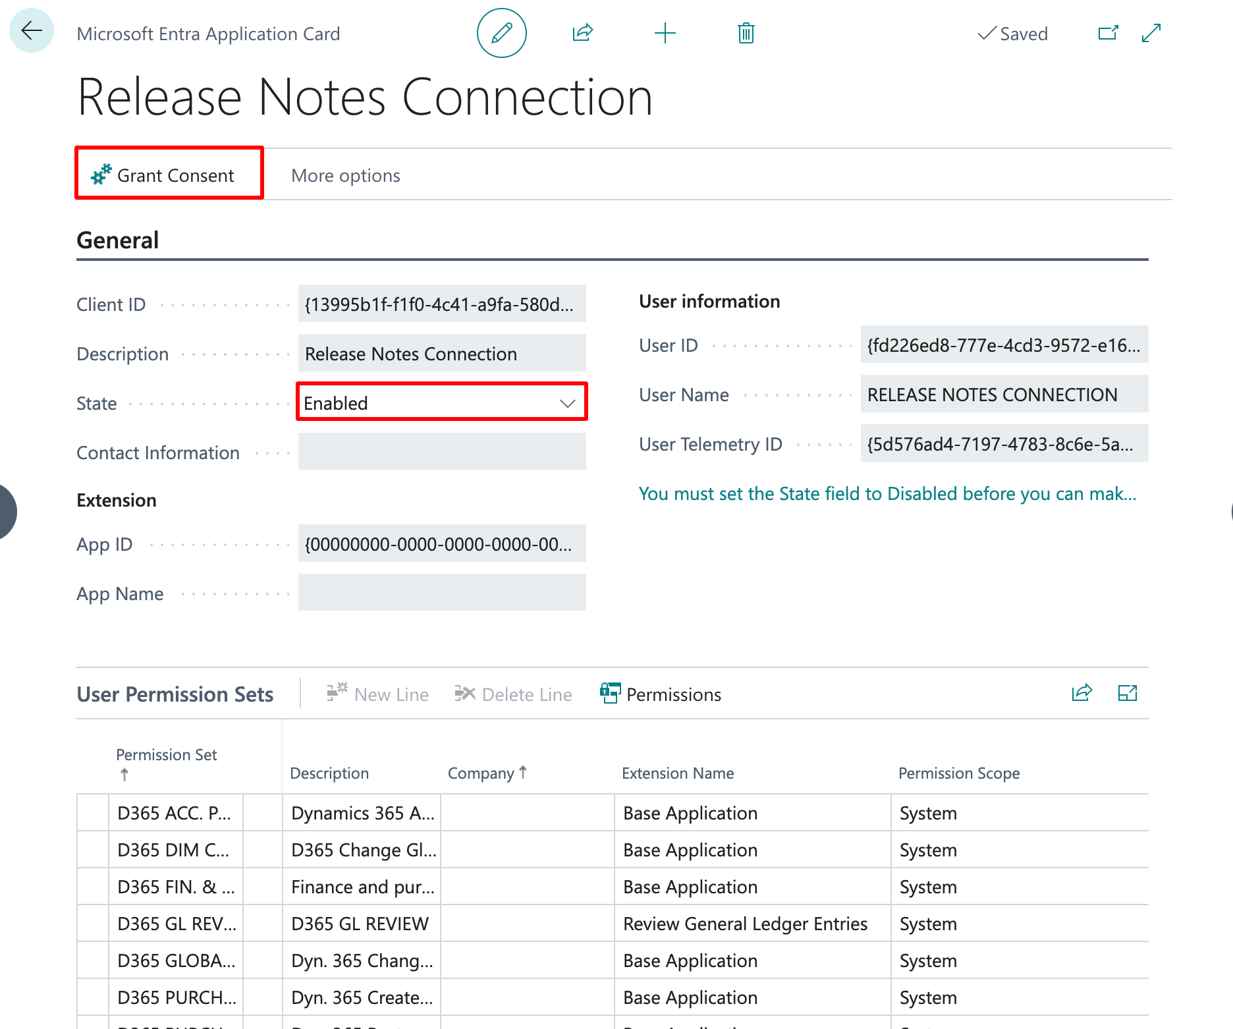The image size is (1233, 1029).
Task: Click the Dynamics 365 A... description cell
Action: pyautogui.click(x=362, y=813)
